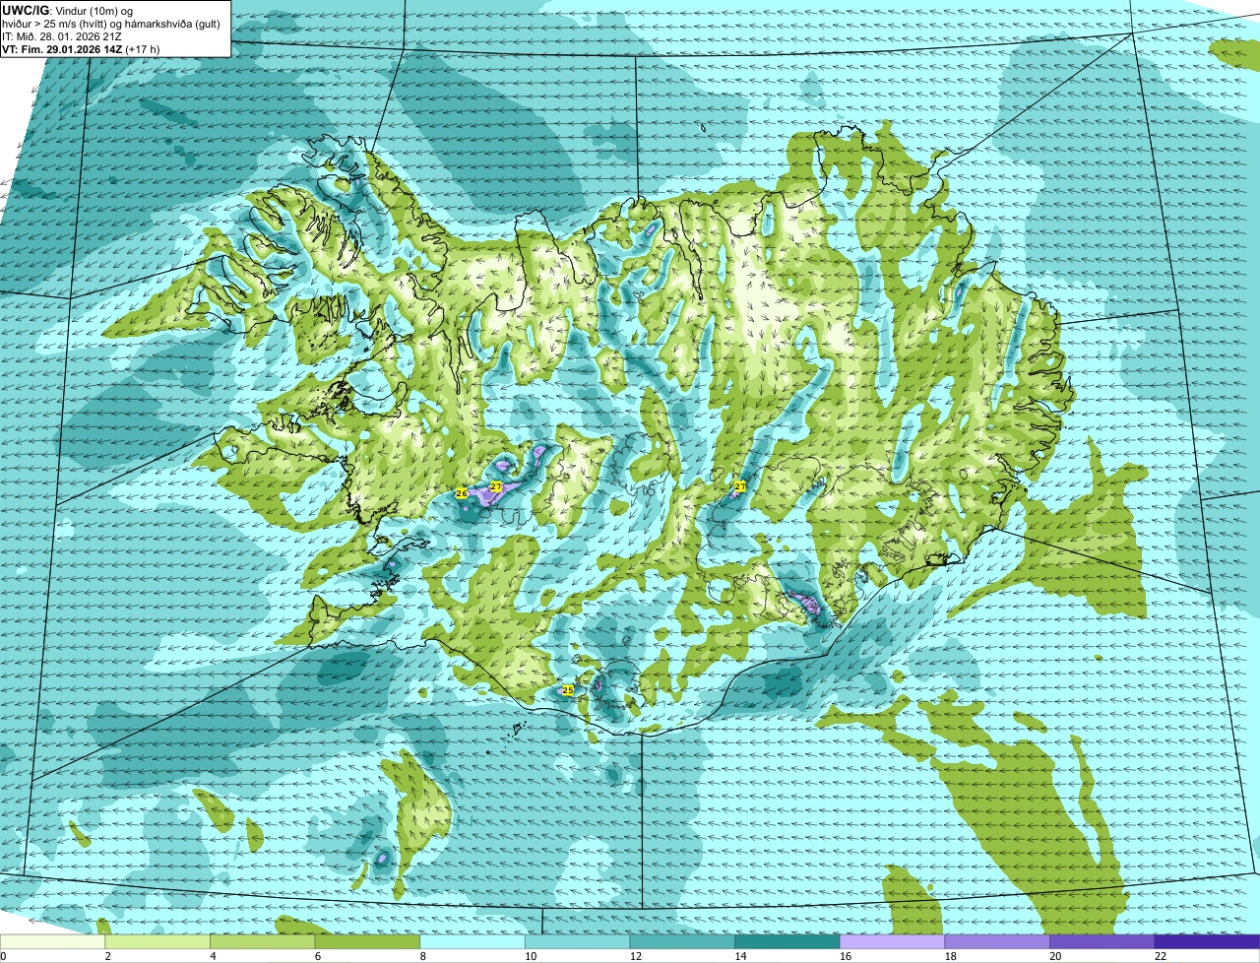Click the dark teal 14–16 m/s legend swatch
This screenshot has height=963, width=1260.
tap(787, 941)
